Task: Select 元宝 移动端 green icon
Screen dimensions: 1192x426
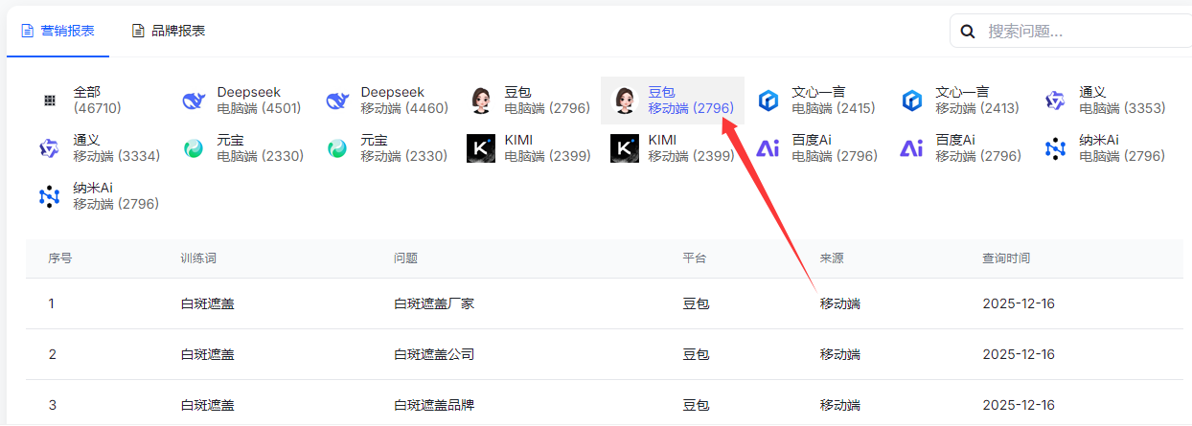Action: 337,148
